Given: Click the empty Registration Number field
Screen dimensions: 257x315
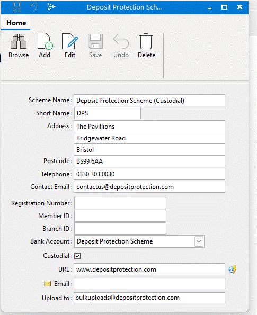Looking at the screenshot, I should coord(120,203).
